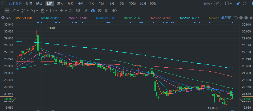Image resolution: width=253 pixels, height=111 pixels.
Task: Open the dropdown next to arrow tool
Action: (x=66, y=11)
